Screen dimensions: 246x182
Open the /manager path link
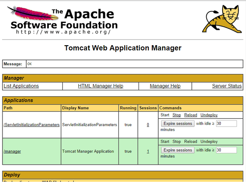pyautogui.click(x=12, y=151)
